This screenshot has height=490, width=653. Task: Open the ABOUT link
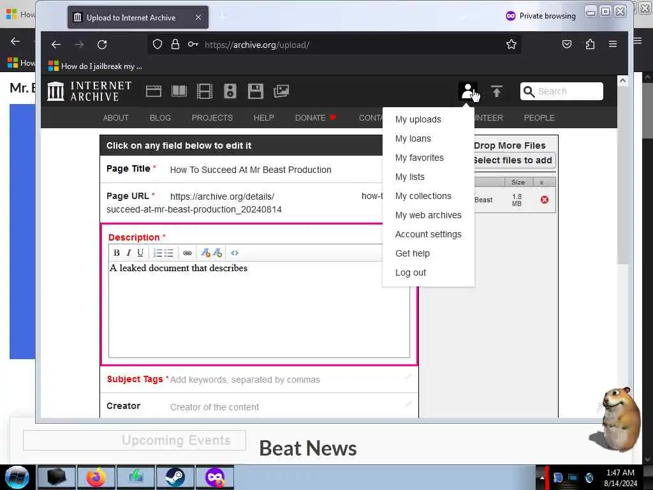(116, 118)
